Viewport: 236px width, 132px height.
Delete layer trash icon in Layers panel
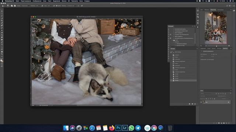[x=229, y=123]
